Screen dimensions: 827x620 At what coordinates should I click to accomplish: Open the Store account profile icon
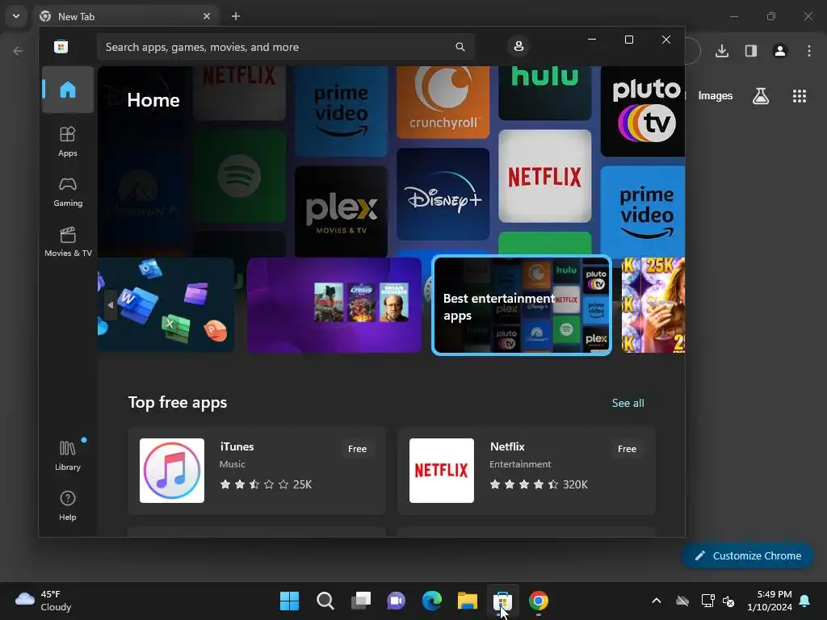pyautogui.click(x=518, y=46)
